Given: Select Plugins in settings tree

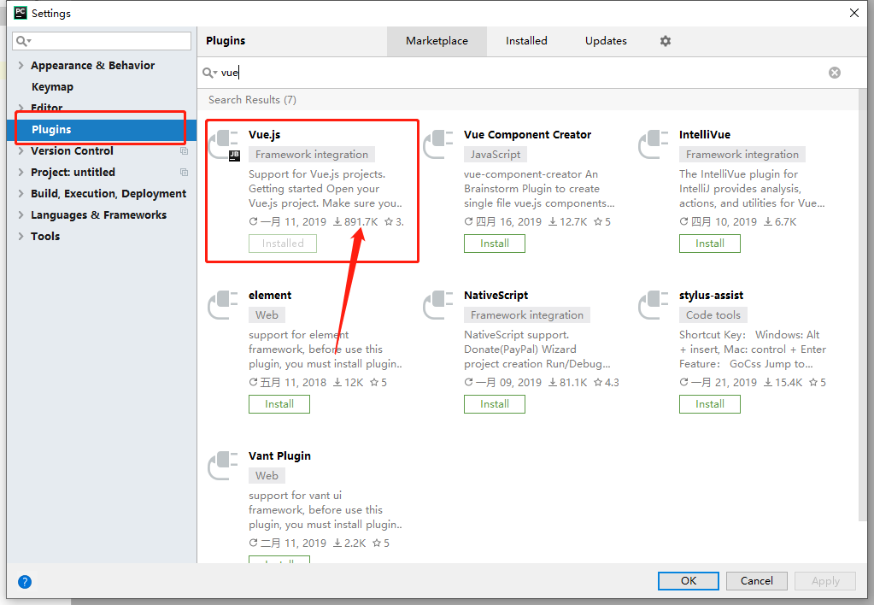Looking at the screenshot, I should (x=102, y=129).
